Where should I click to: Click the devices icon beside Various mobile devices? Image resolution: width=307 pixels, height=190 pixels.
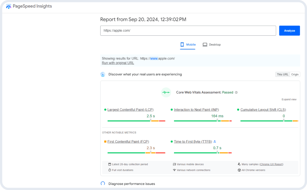[x=174, y=164]
